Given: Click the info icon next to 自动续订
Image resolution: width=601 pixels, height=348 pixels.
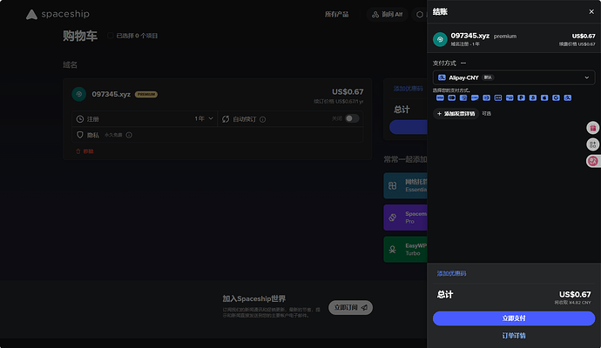Looking at the screenshot, I should point(262,119).
